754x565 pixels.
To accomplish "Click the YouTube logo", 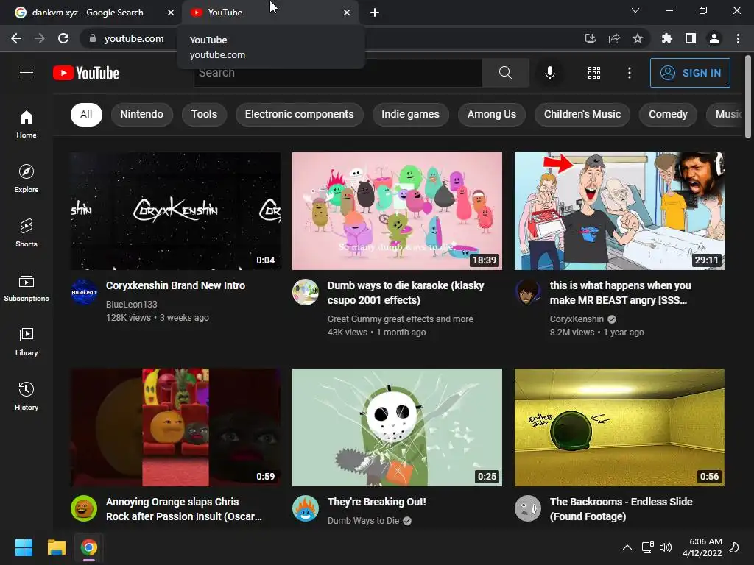I will click(x=86, y=73).
